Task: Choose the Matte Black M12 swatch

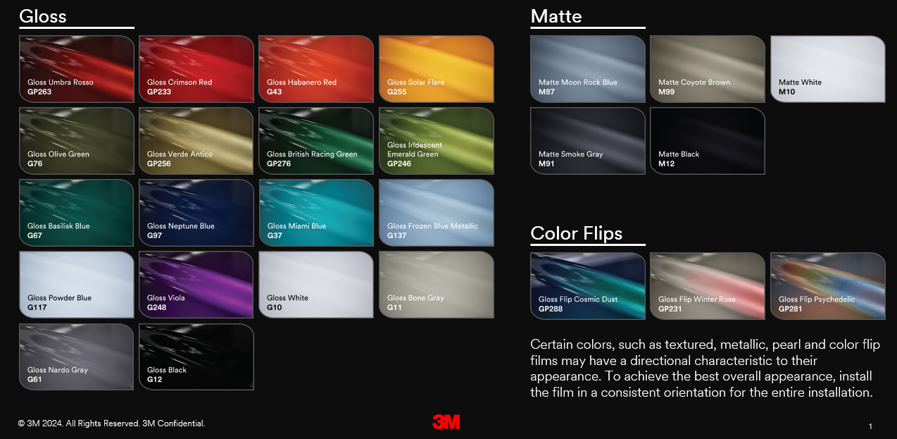Action: (x=708, y=141)
